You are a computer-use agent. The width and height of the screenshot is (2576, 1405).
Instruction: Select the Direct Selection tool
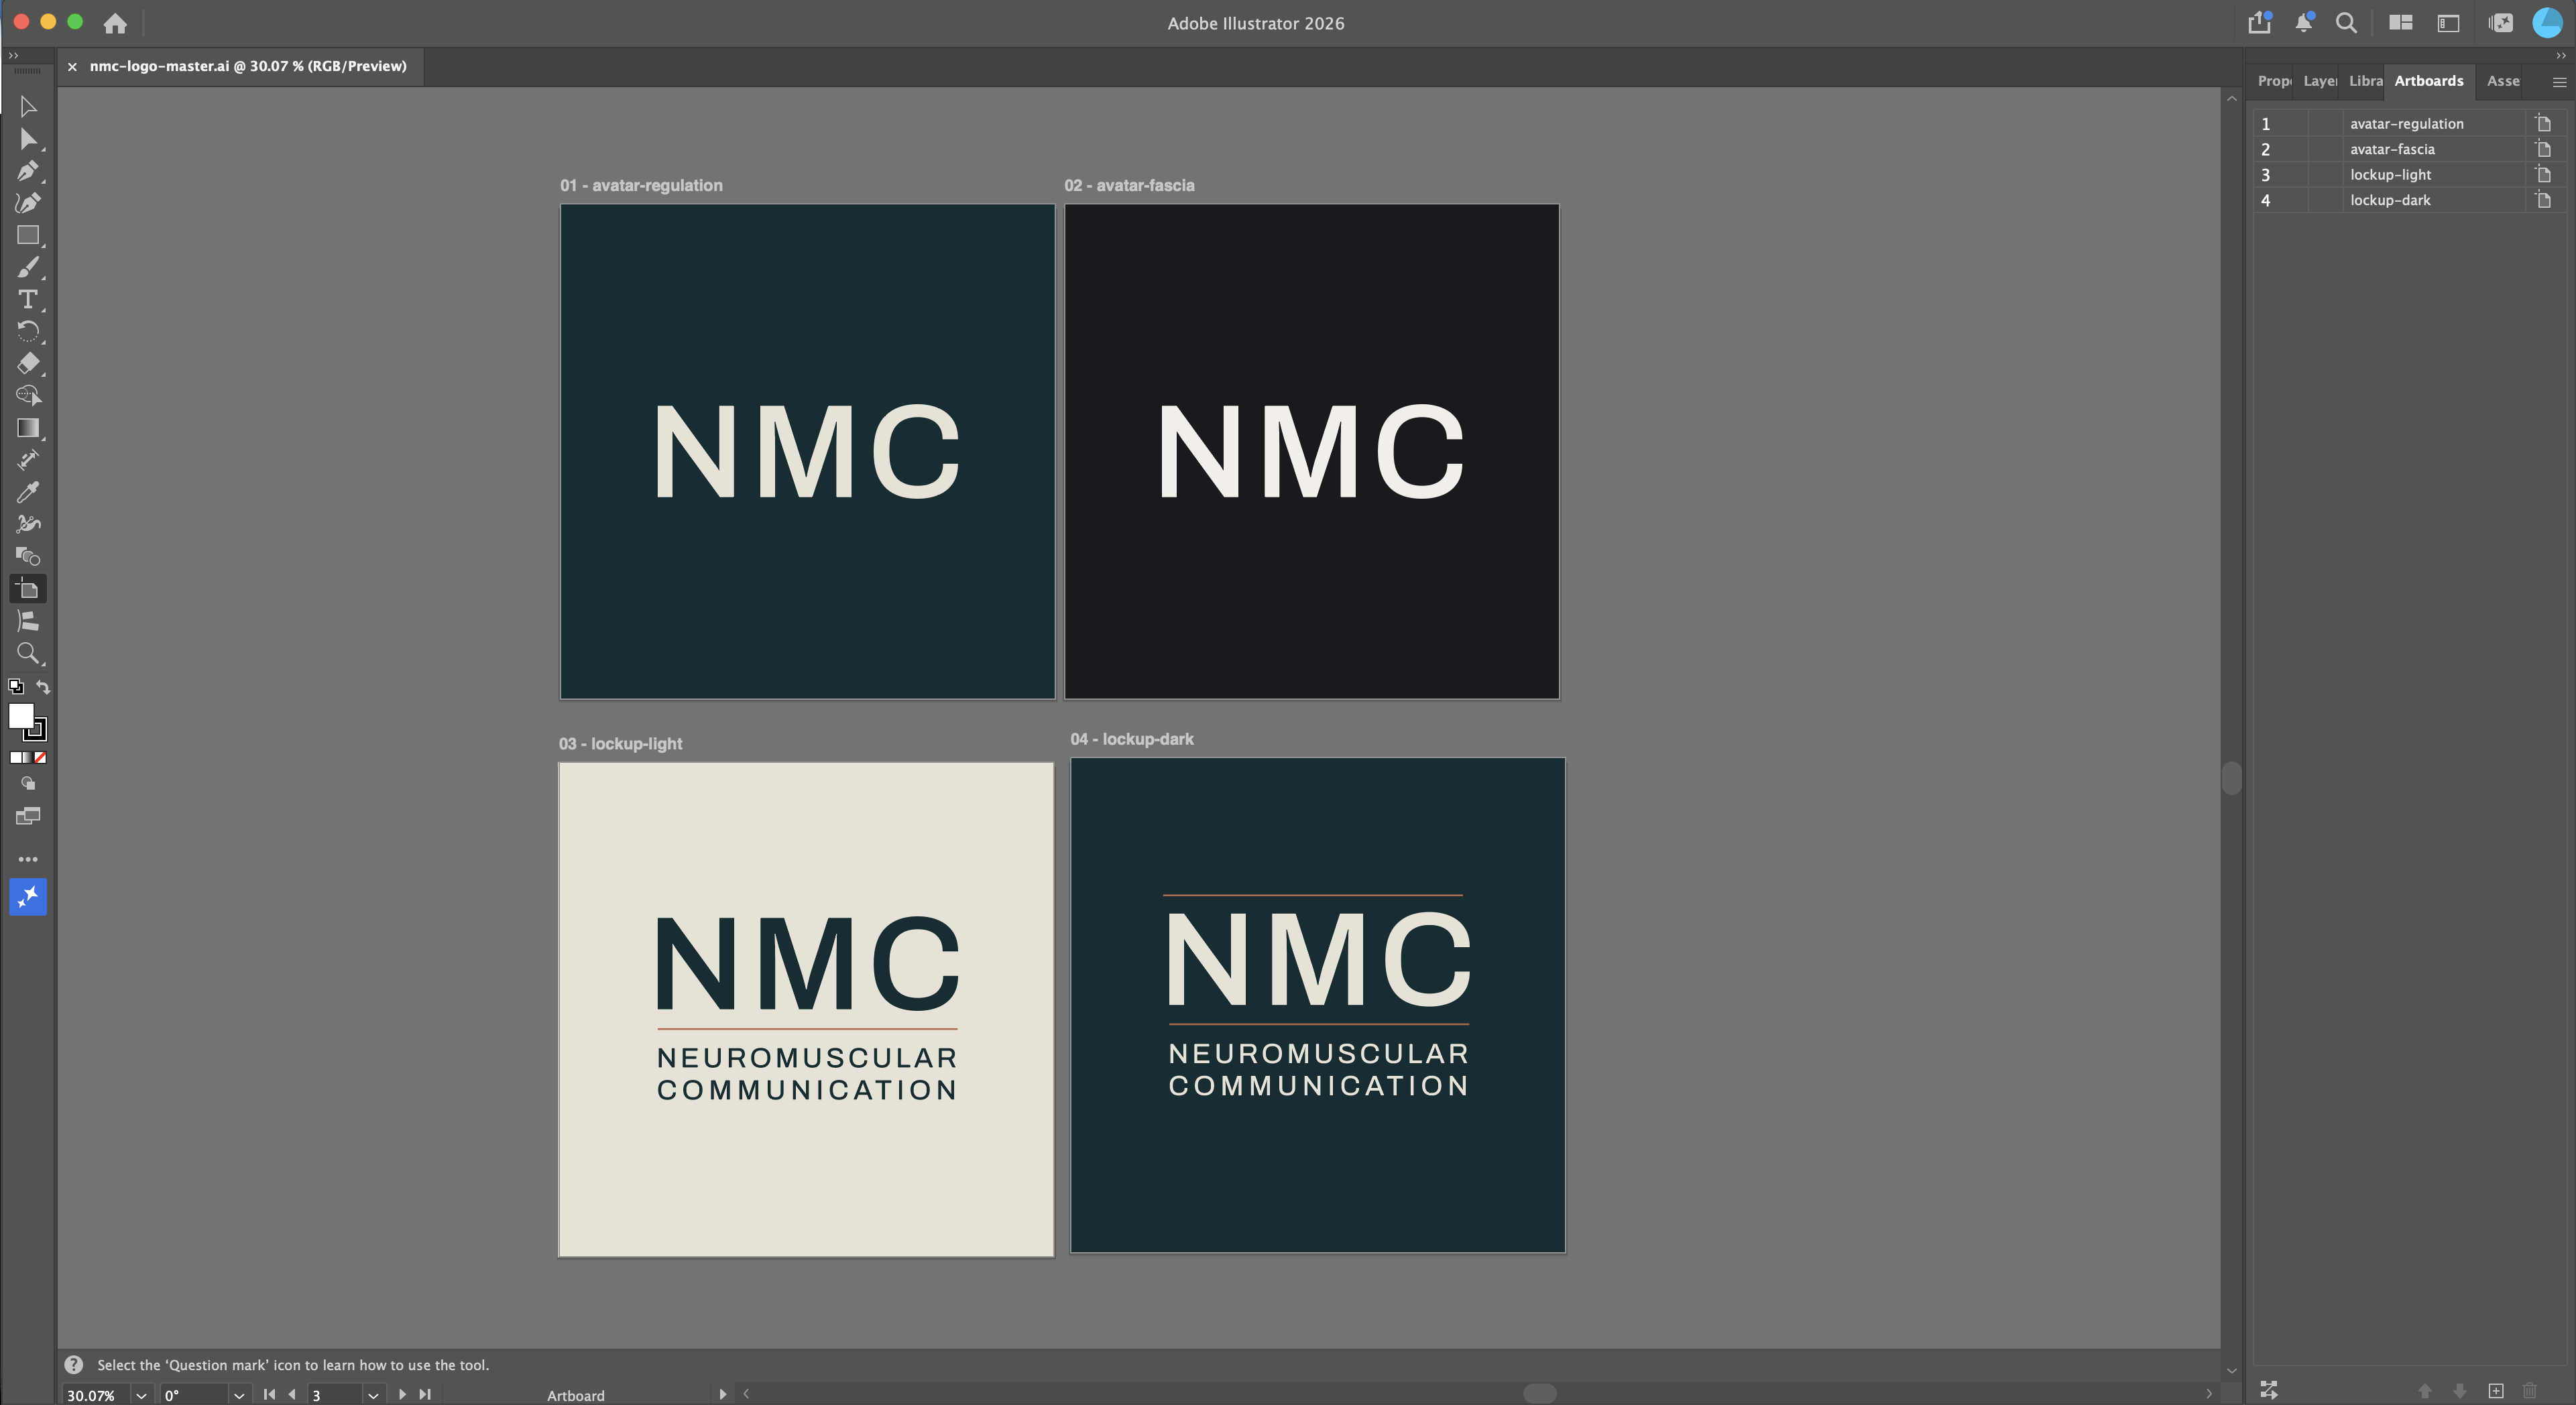pyautogui.click(x=28, y=139)
